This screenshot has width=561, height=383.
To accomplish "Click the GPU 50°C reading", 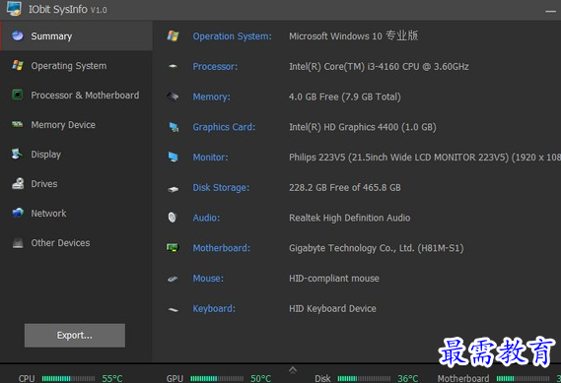I will pos(260,378).
